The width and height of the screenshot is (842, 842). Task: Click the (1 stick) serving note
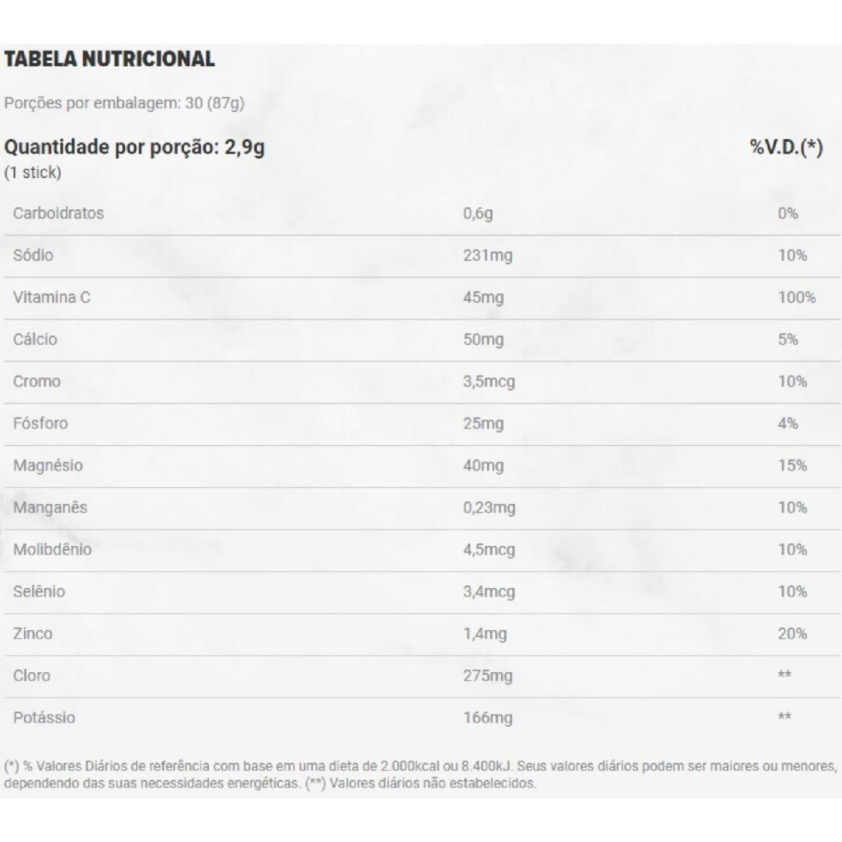tap(33, 173)
